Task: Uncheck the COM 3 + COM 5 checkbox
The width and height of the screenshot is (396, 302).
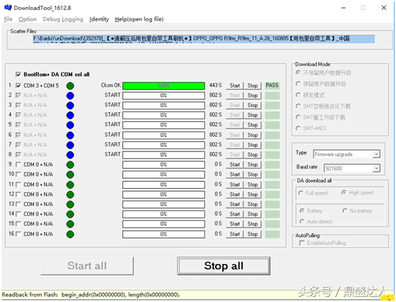Action: pos(18,86)
